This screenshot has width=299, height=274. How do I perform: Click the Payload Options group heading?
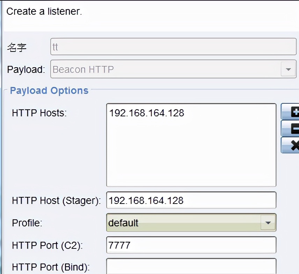(x=49, y=90)
